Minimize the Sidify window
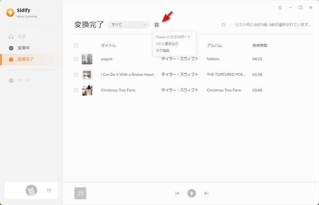 coord(290,8)
